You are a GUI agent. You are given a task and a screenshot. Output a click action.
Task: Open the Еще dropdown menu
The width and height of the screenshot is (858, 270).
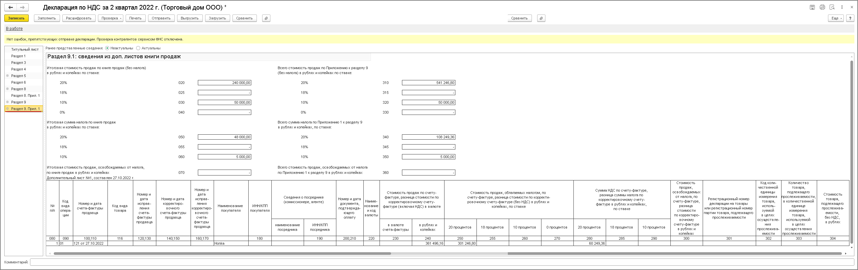[x=836, y=18]
